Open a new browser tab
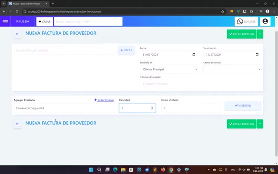This screenshot has height=174, width=278. pos(53,4)
